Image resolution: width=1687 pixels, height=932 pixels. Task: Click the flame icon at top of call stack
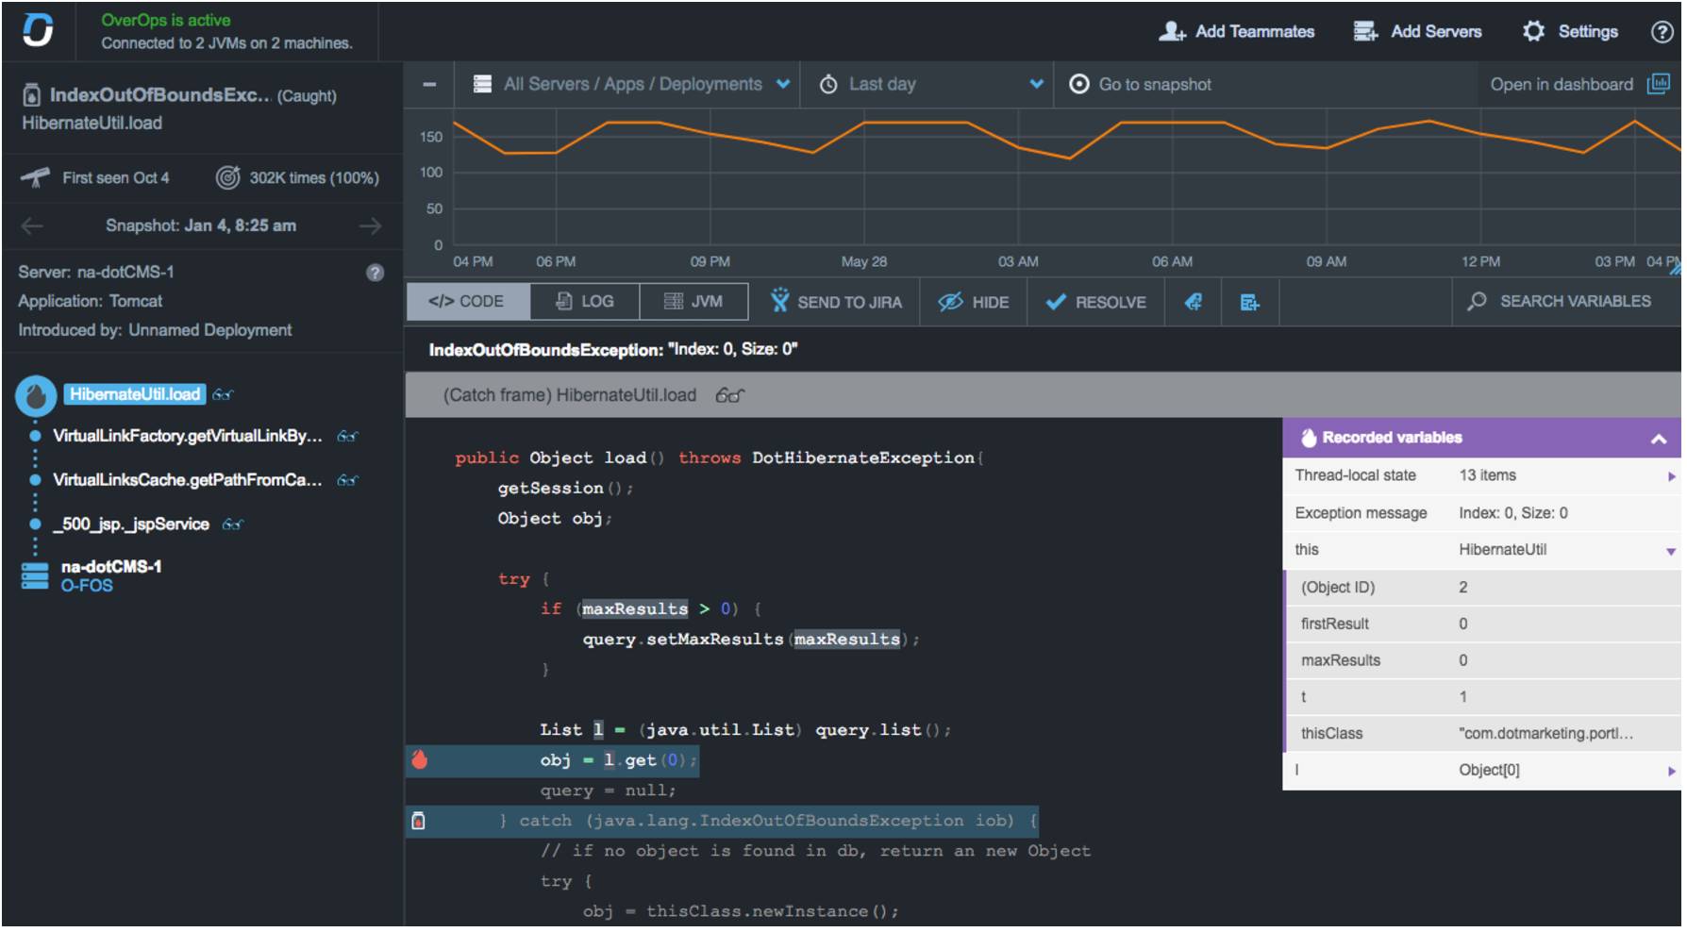coord(36,396)
